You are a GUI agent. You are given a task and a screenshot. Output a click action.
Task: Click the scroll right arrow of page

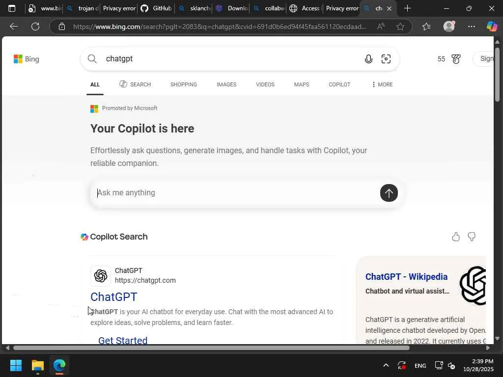click(488, 348)
